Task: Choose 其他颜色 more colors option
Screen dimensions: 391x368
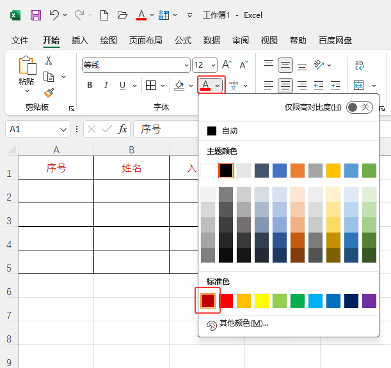Action: [243, 324]
